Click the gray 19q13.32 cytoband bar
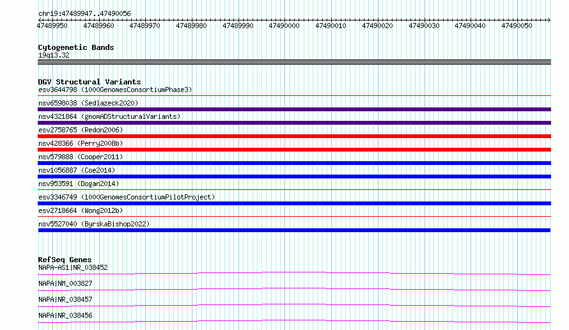The image size is (569, 330). click(294, 62)
